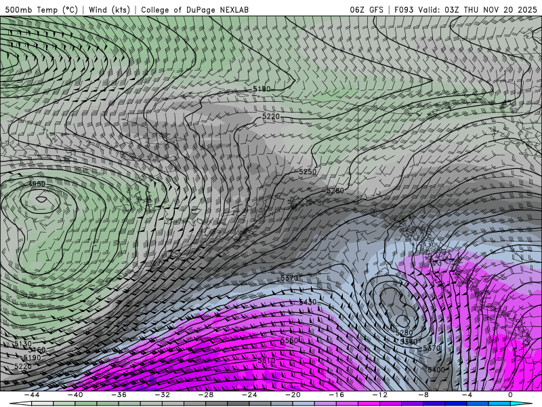Viewport: 542px width, 407px height.
Task: Click the 5610 height contour label
Action: 266,361
